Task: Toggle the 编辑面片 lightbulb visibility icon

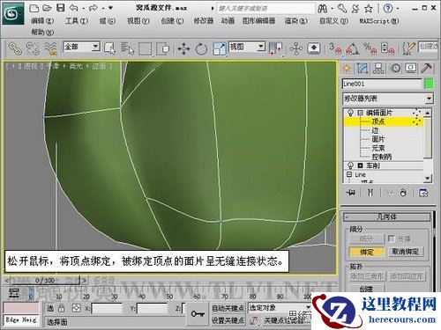Action: tap(350, 113)
